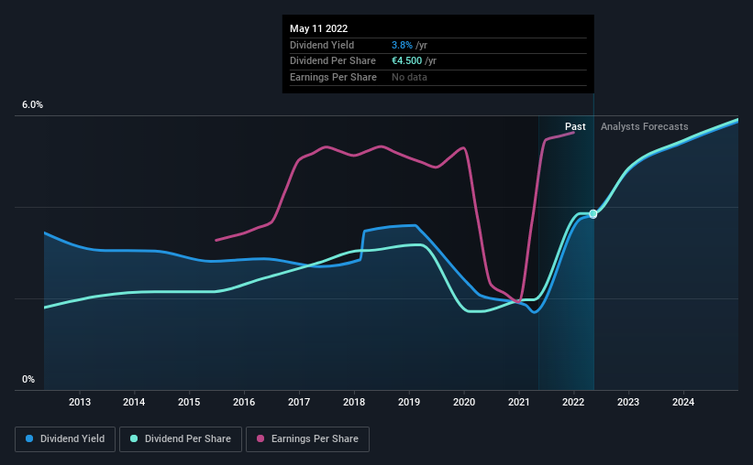Click the tooltip 'Earnings Per Share' row label
753x465 pixels.
click(333, 77)
